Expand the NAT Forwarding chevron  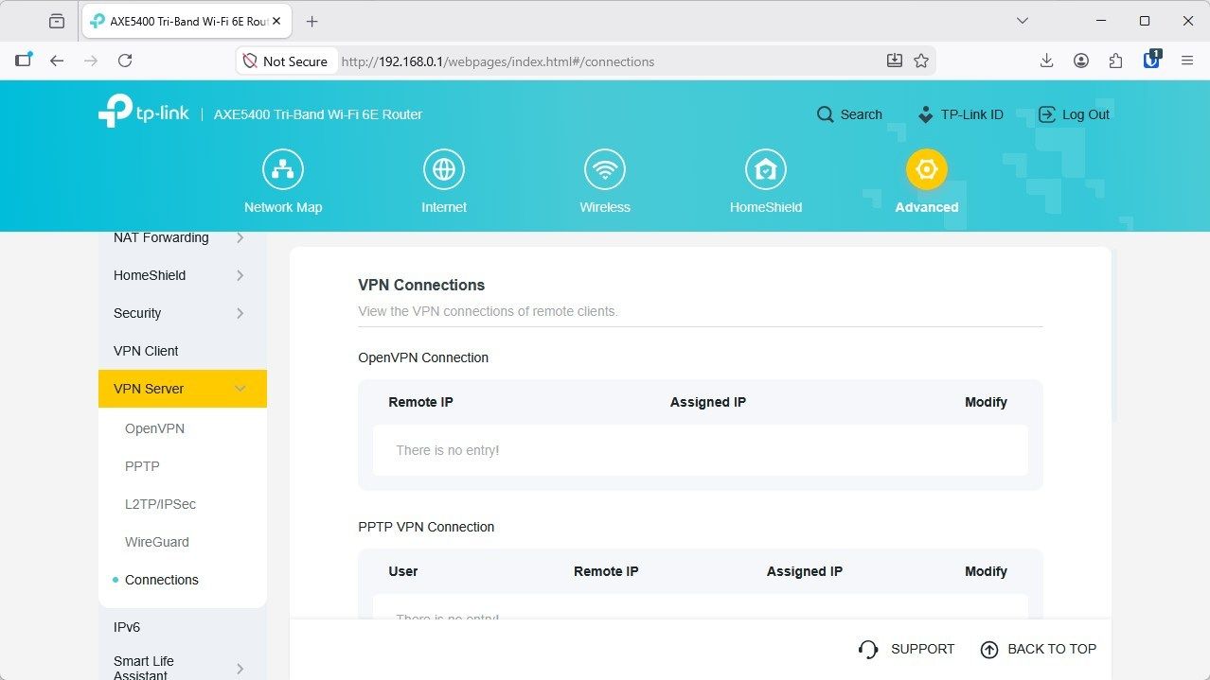pyautogui.click(x=240, y=237)
